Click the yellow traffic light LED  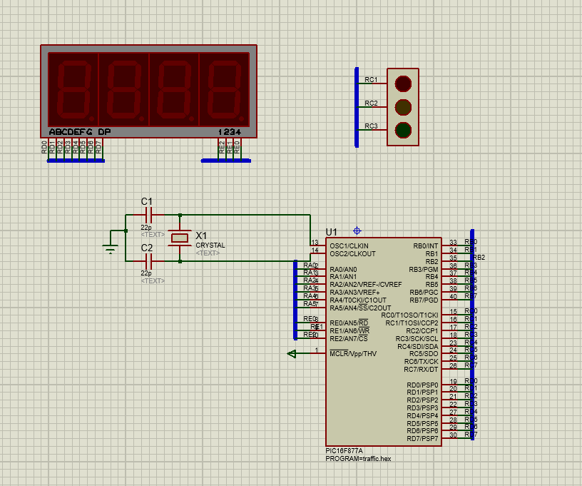(x=403, y=107)
